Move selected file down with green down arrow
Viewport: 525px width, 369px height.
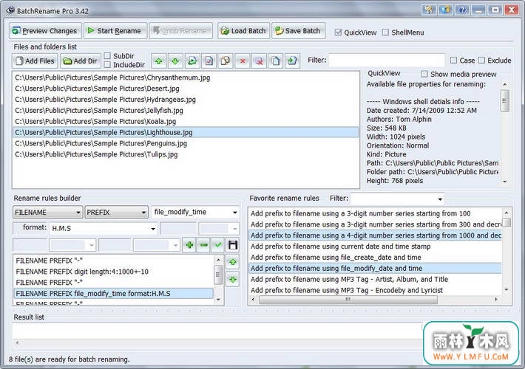(175, 61)
